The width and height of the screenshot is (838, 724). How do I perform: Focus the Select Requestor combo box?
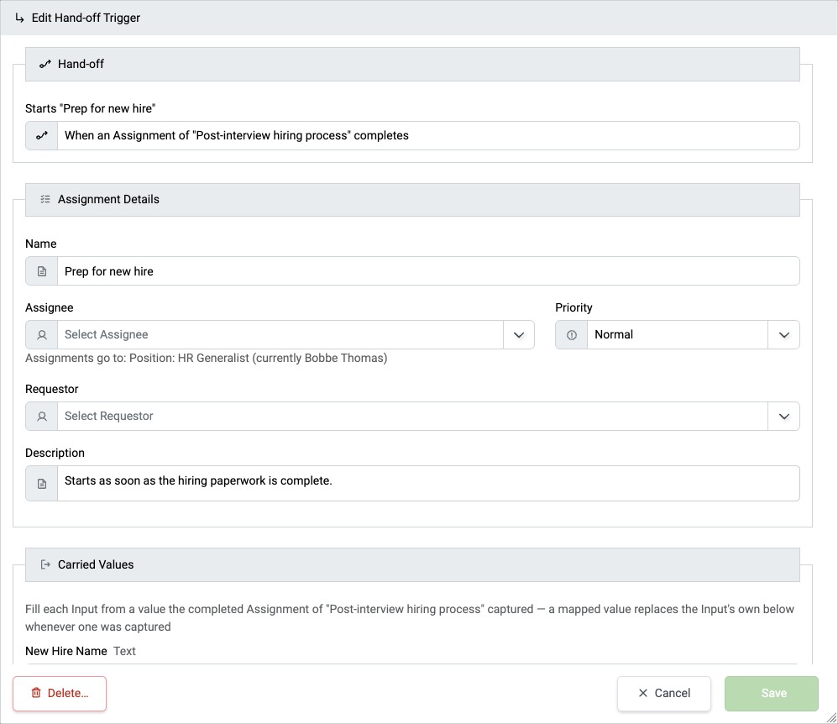point(412,417)
